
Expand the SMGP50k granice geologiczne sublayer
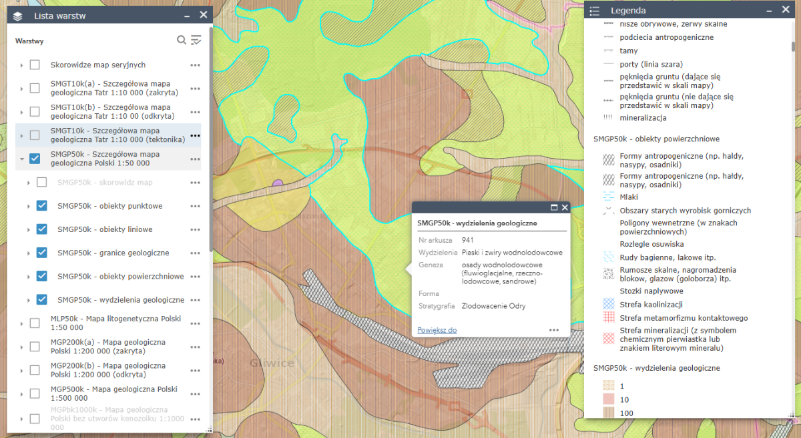28,253
